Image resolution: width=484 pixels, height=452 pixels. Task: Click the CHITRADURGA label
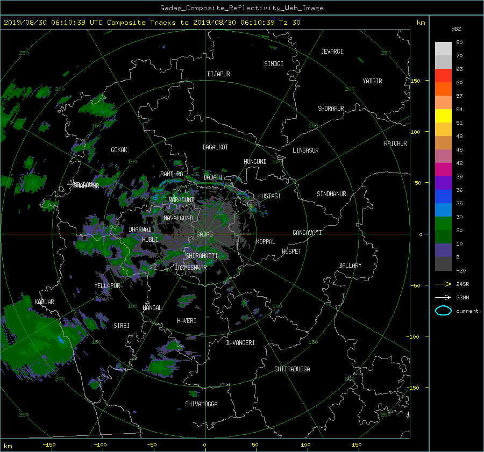pyautogui.click(x=293, y=369)
